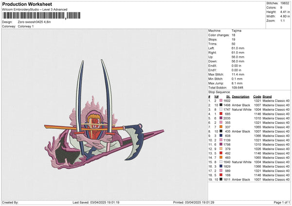
Task: Click the Total Bobbin value 109.64ft
Action: pos(237,88)
